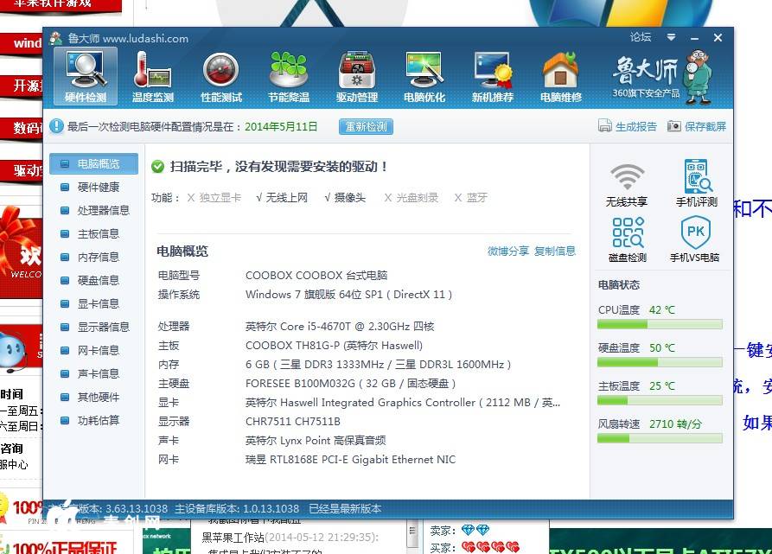772x554 pixels.
Task: Open the titlebar dropdown arrow menu
Action: [x=671, y=38]
